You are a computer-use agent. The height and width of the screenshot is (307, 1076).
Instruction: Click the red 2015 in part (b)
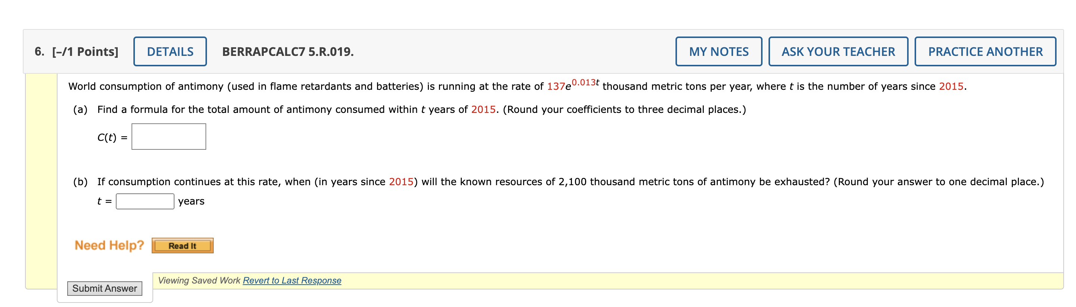pos(402,181)
